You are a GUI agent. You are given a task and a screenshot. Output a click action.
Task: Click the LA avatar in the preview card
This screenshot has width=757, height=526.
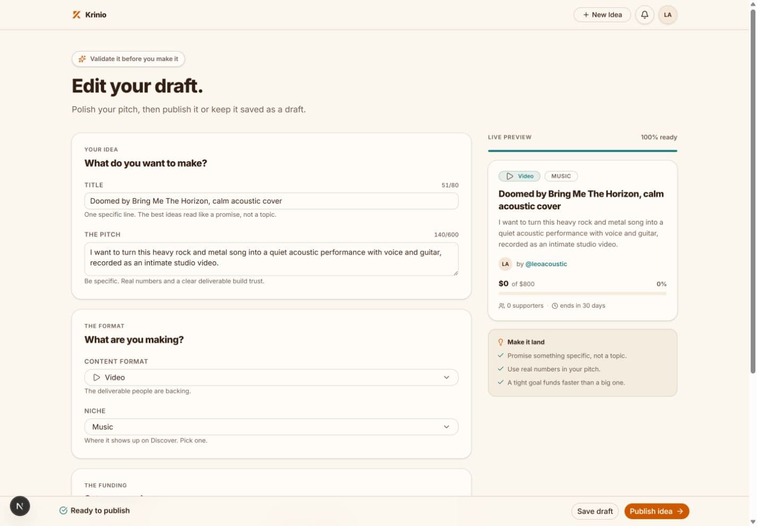(505, 264)
